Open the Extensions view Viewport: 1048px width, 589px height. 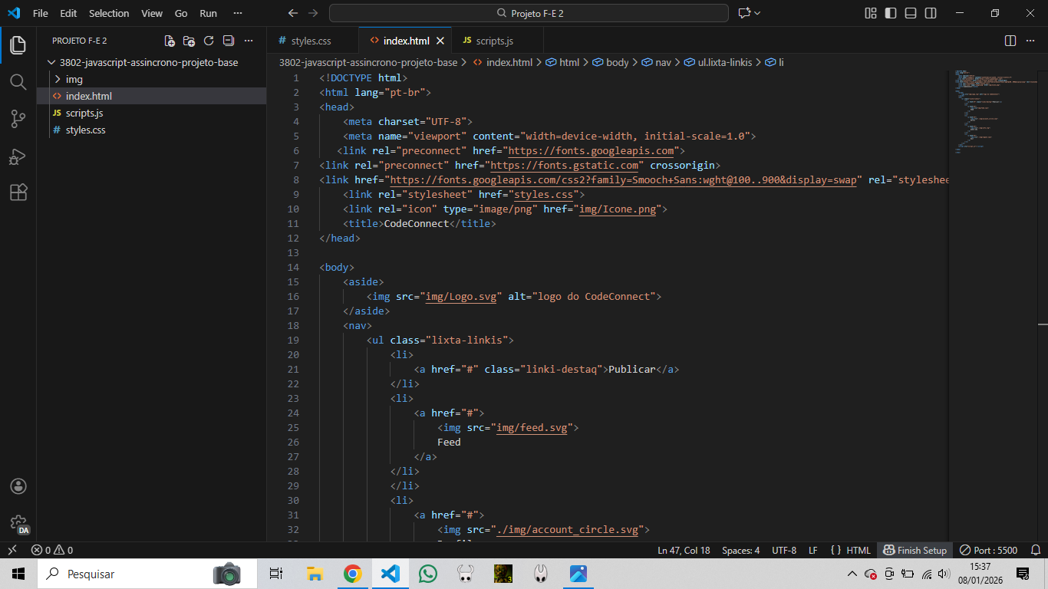click(18, 192)
